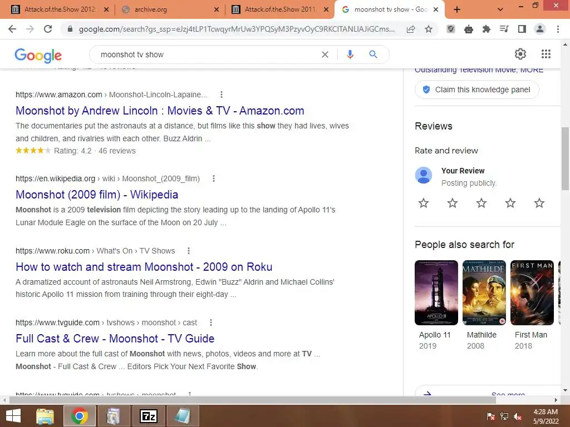The image size is (570, 427).
Task: Open the taskbar notepad application
Action: (183, 416)
